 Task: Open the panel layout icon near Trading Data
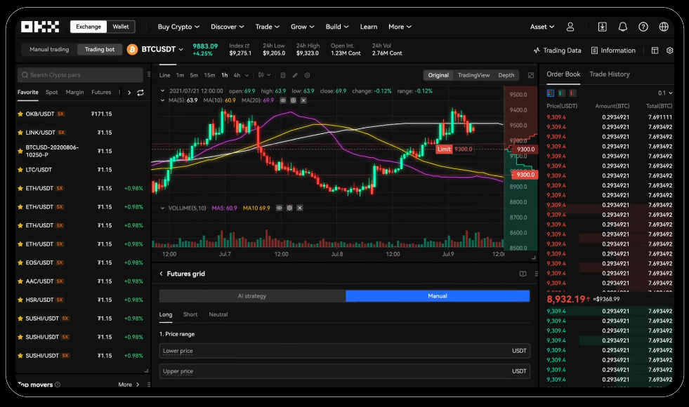coord(656,50)
